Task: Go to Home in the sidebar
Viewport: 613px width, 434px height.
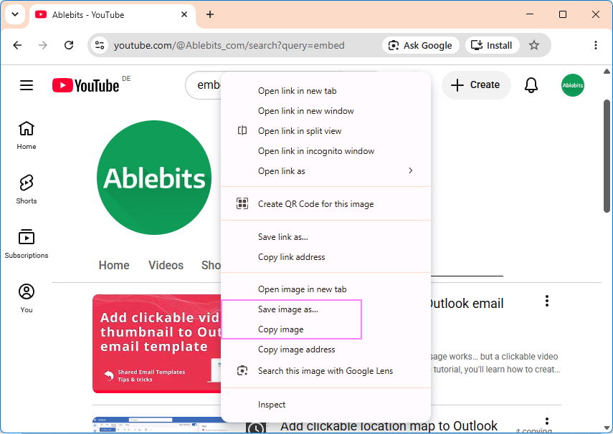Action: click(x=27, y=135)
